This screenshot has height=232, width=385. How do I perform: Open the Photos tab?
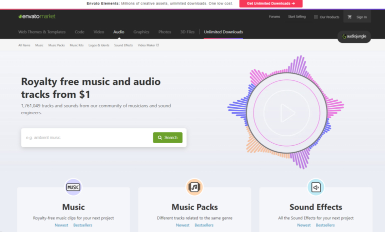[x=165, y=32]
